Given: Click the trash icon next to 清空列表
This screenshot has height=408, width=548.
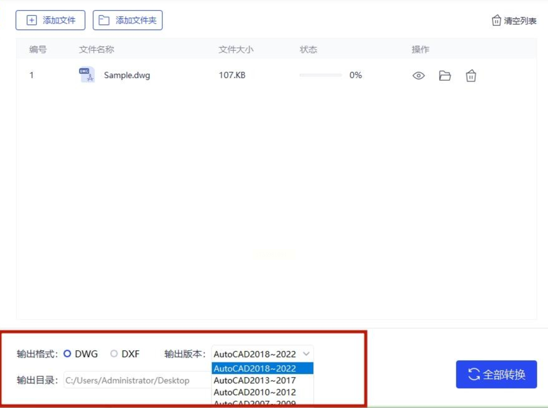Looking at the screenshot, I should coord(496,21).
